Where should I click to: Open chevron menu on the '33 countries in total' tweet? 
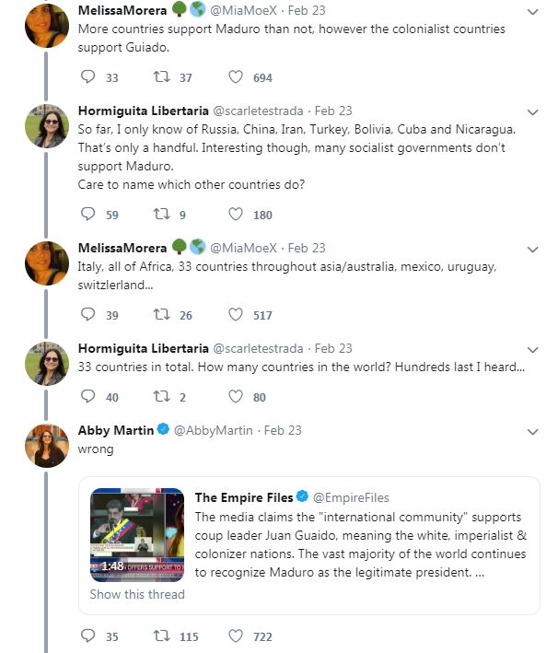click(x=532, y=350)
